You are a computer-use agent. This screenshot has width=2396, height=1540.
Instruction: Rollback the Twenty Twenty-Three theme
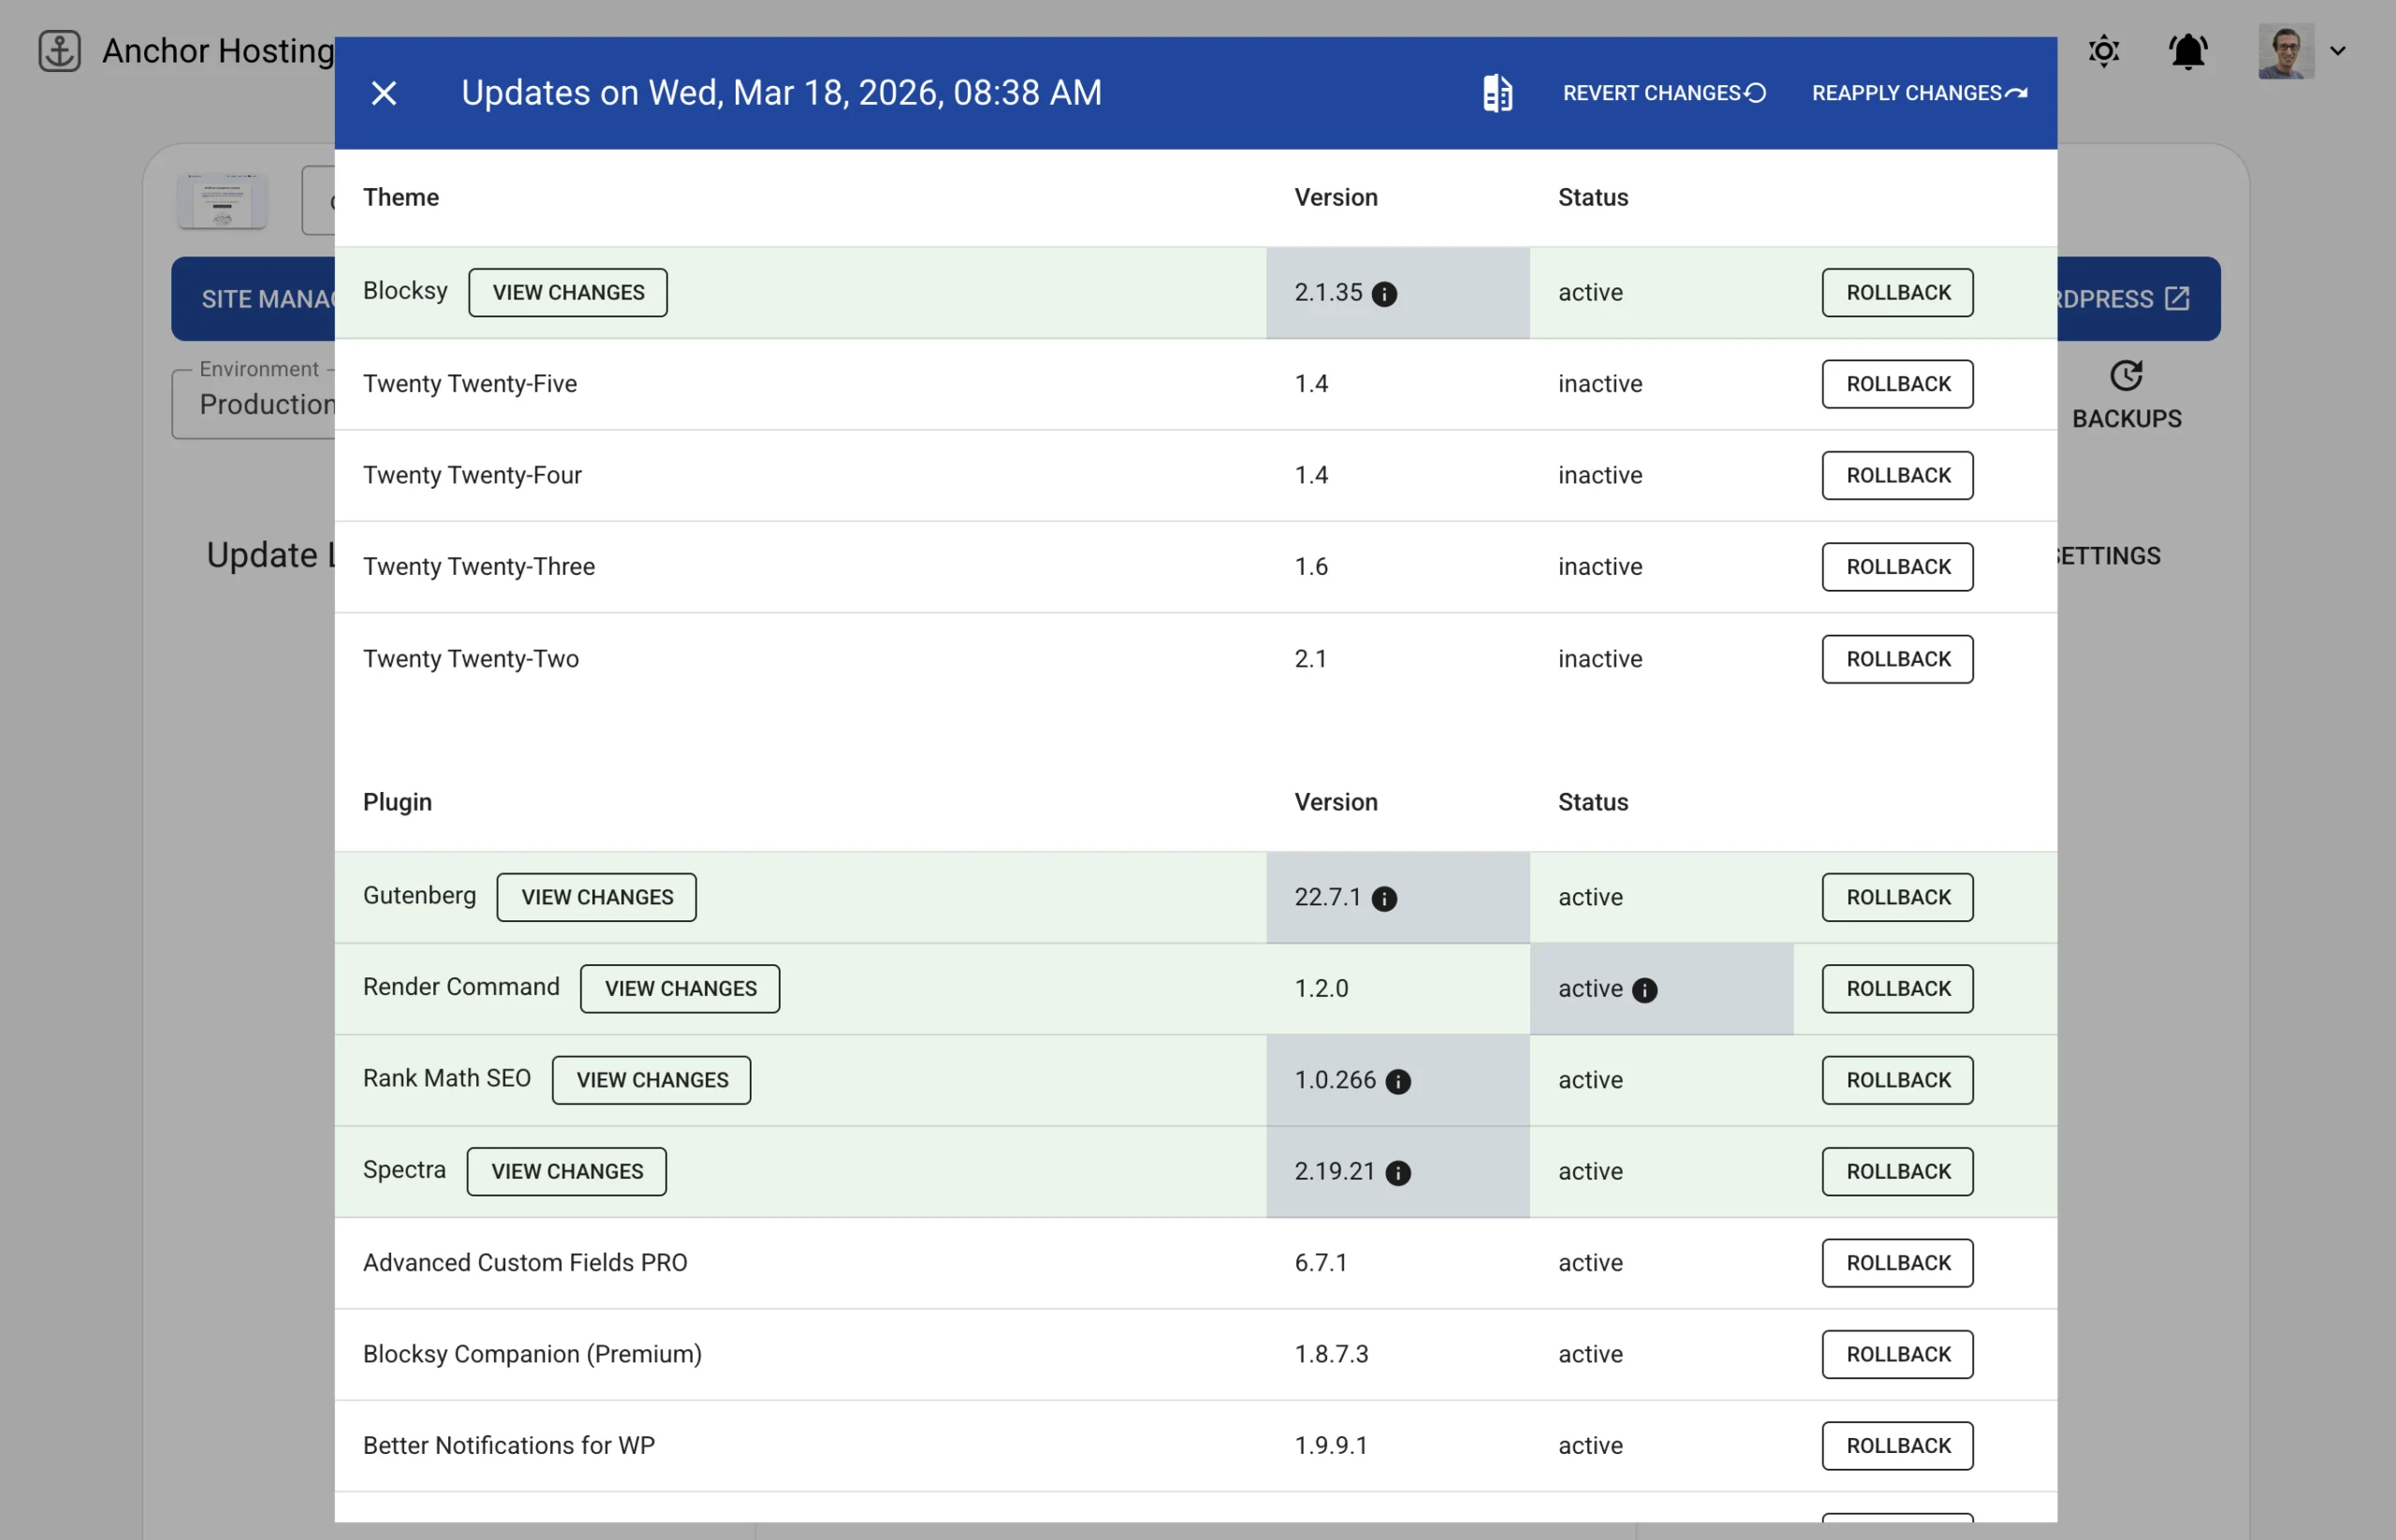1896,567
